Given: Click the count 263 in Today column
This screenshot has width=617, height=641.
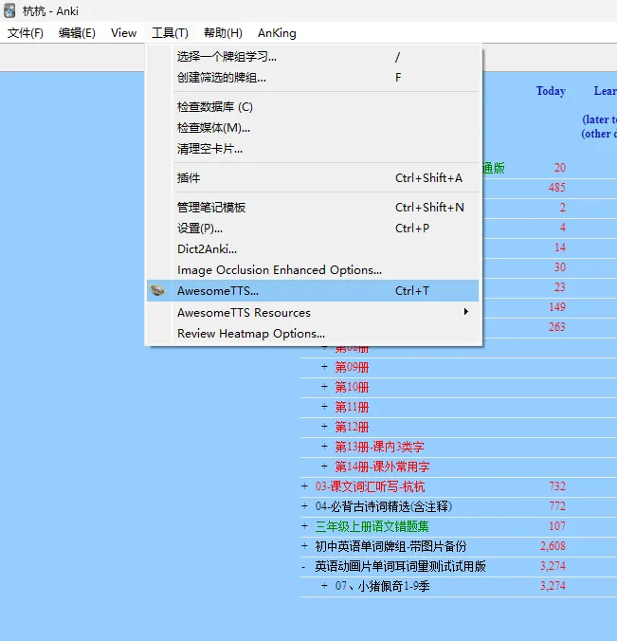Looking at the screenshot, I should click(557, 326).
